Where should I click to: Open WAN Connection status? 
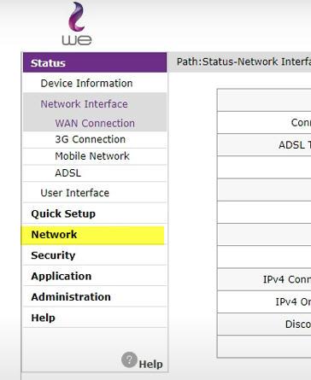pyautogui.click(x=95, y=123)
